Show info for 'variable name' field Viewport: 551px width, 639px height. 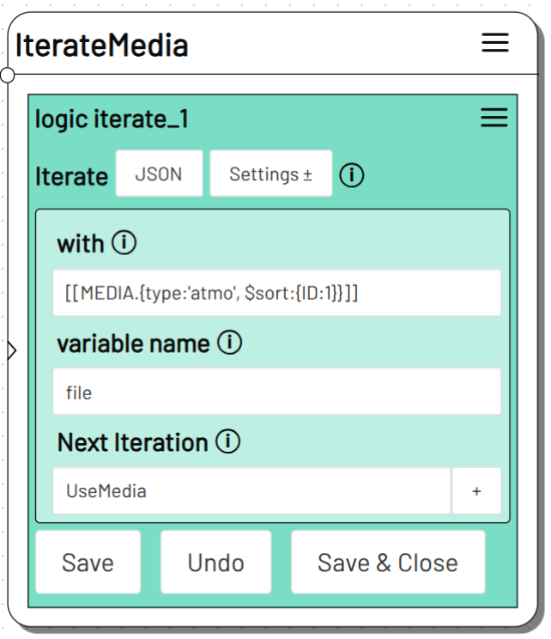click(229, 344)
